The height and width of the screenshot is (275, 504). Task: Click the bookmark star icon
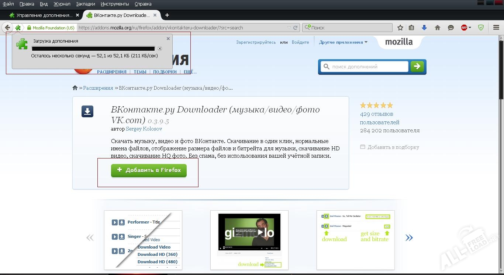point(400,28)
